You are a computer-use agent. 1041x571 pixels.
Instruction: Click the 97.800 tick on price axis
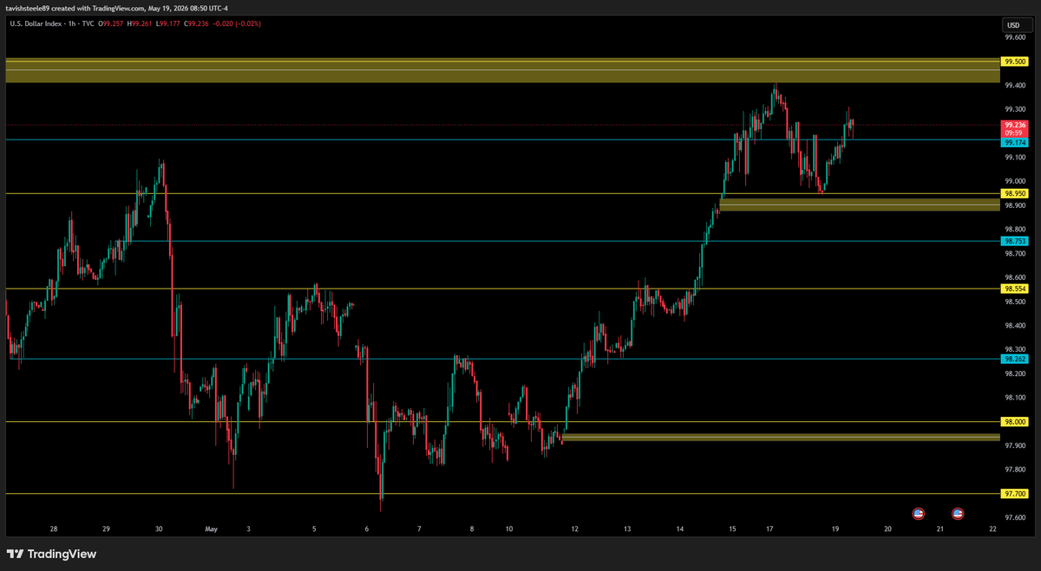(x=1013, y=470)
